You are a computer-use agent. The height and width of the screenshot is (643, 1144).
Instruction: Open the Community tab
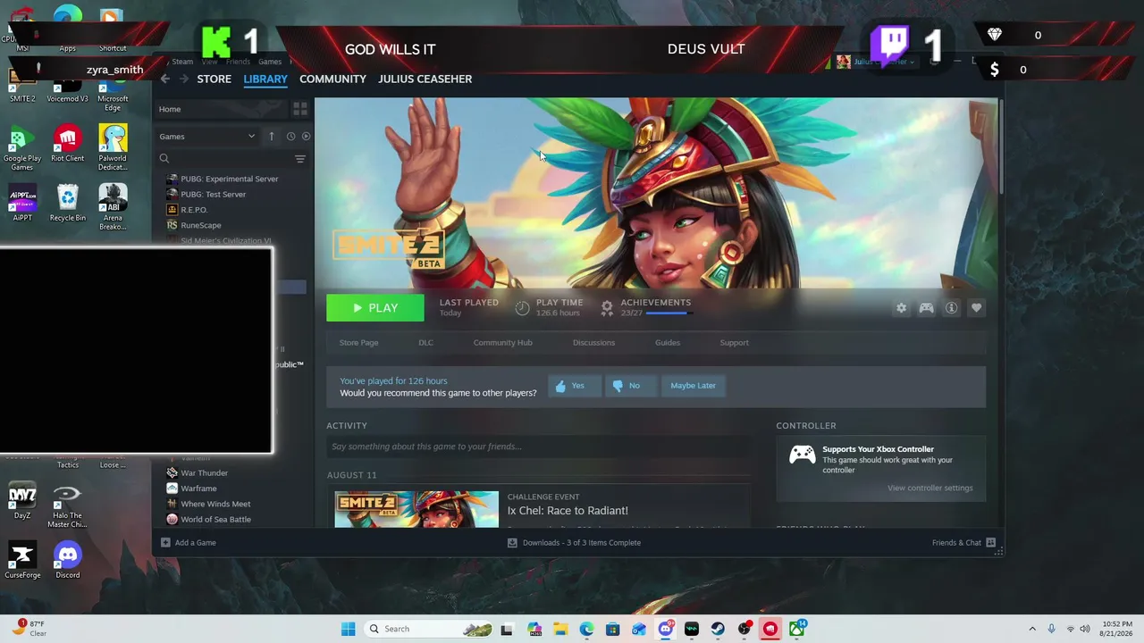coord(332,79)
